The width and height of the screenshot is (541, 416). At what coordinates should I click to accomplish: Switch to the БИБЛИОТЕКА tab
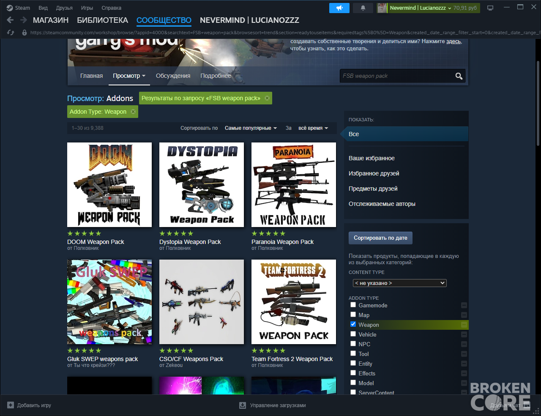tap(102, 20)
